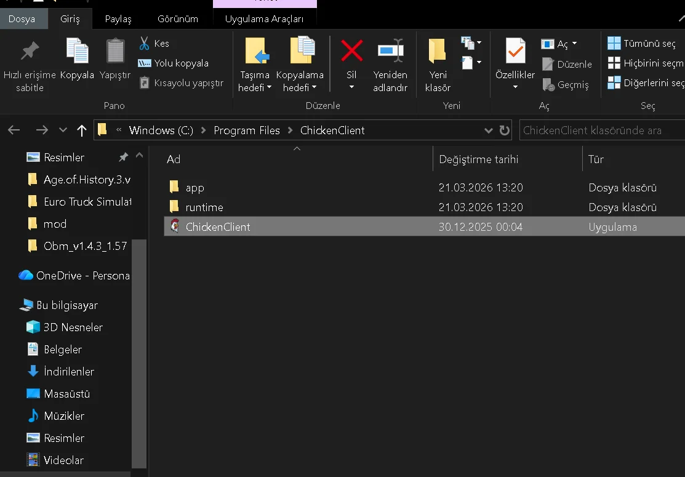Create Yeni klasör new folder
The height and width of the screenshot is (477, 685).
(x=438, y=65)
